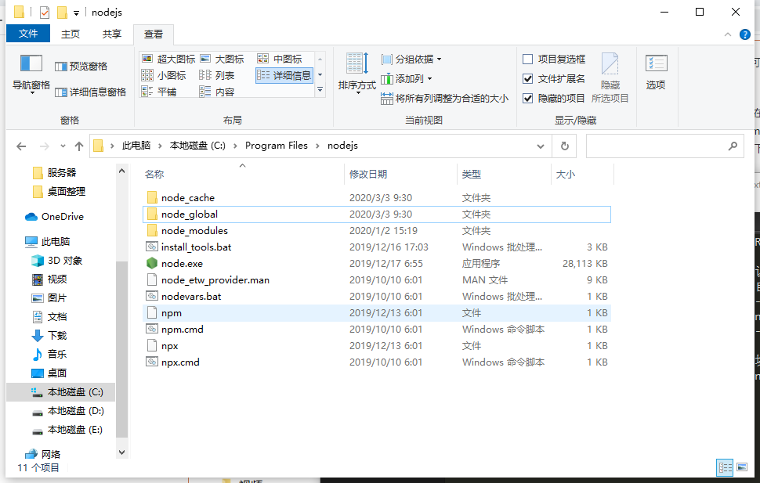
Task: Toggle the Details pane (详细信息窗格)
Action: coord(91,92)
